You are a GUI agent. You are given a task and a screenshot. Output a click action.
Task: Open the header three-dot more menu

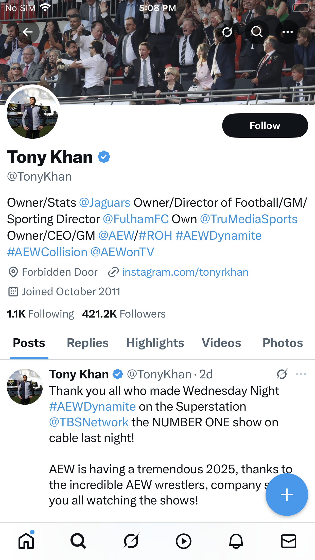coord(287,32)
